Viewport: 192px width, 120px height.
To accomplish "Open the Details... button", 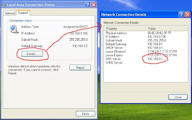I will click(32, 54).
